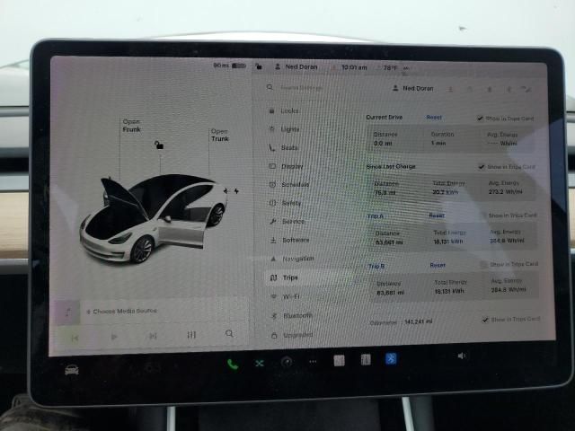Enable Trip B Show in Trips Card

pos(482,265)
